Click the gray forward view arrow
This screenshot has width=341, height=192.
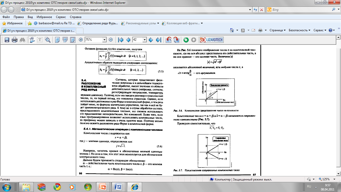click(x=194, y=40)
